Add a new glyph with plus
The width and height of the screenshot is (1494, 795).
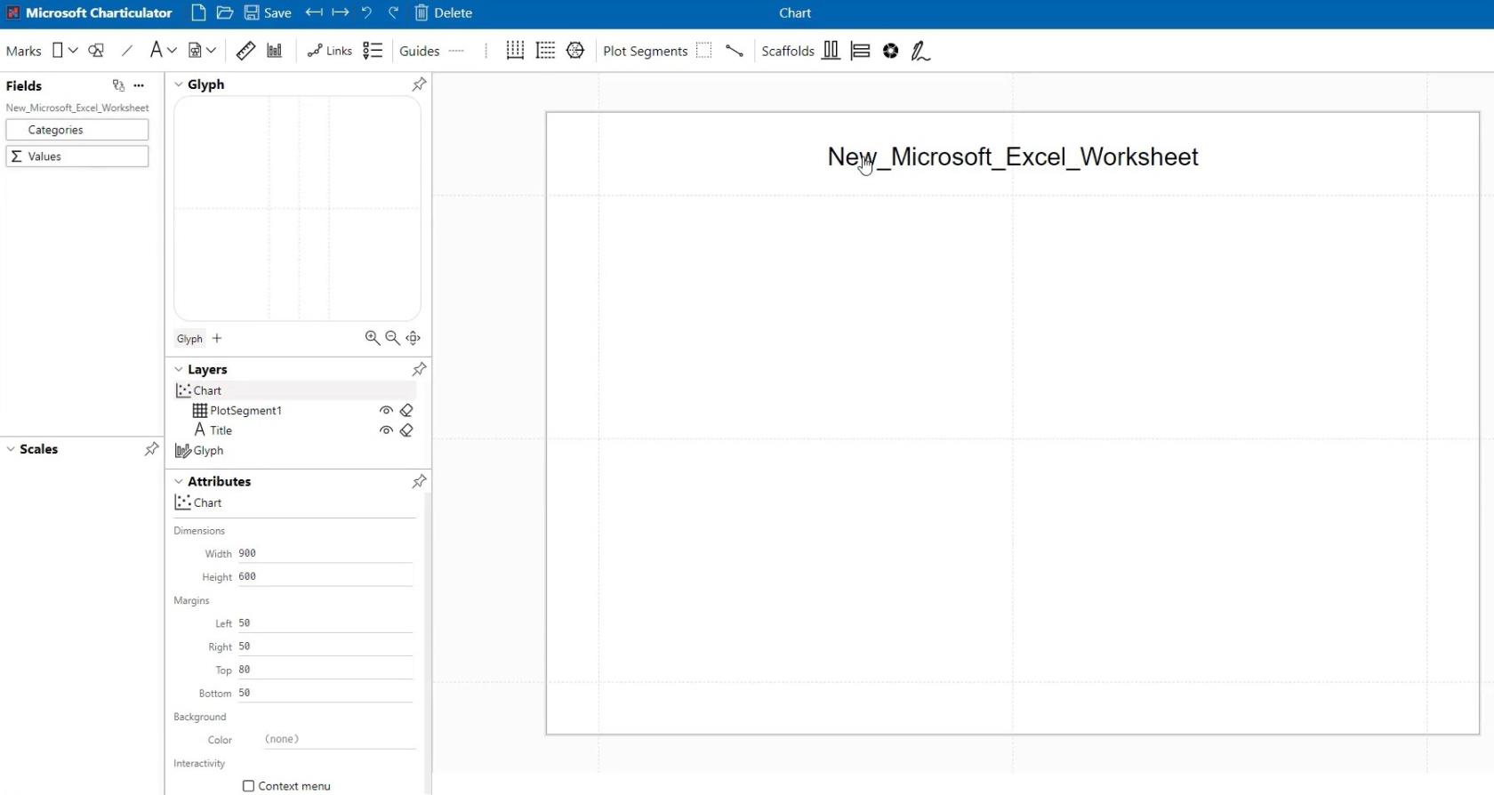click(217, 338)
